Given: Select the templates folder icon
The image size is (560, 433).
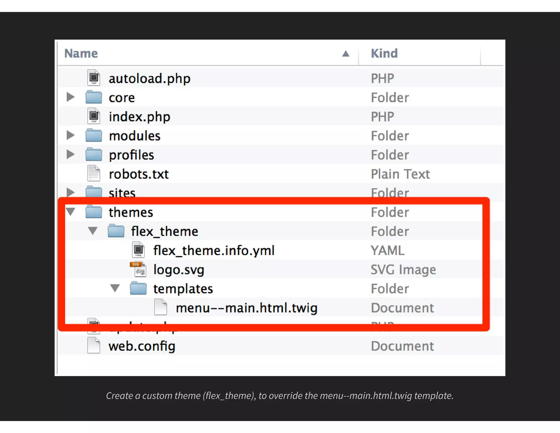Looking at the screenshot, I should 138,288.
